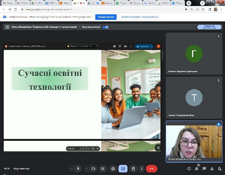Open the emoji reactions panel

point(113,169)
